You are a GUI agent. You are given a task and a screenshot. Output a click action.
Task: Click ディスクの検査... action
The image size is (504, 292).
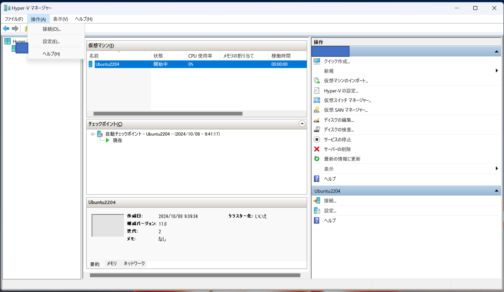click(339, 129)
